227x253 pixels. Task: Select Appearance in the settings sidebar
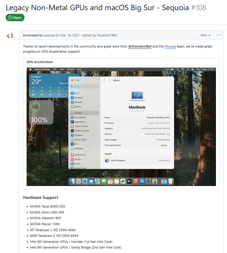pyautogui.click(x=85, y=122)
